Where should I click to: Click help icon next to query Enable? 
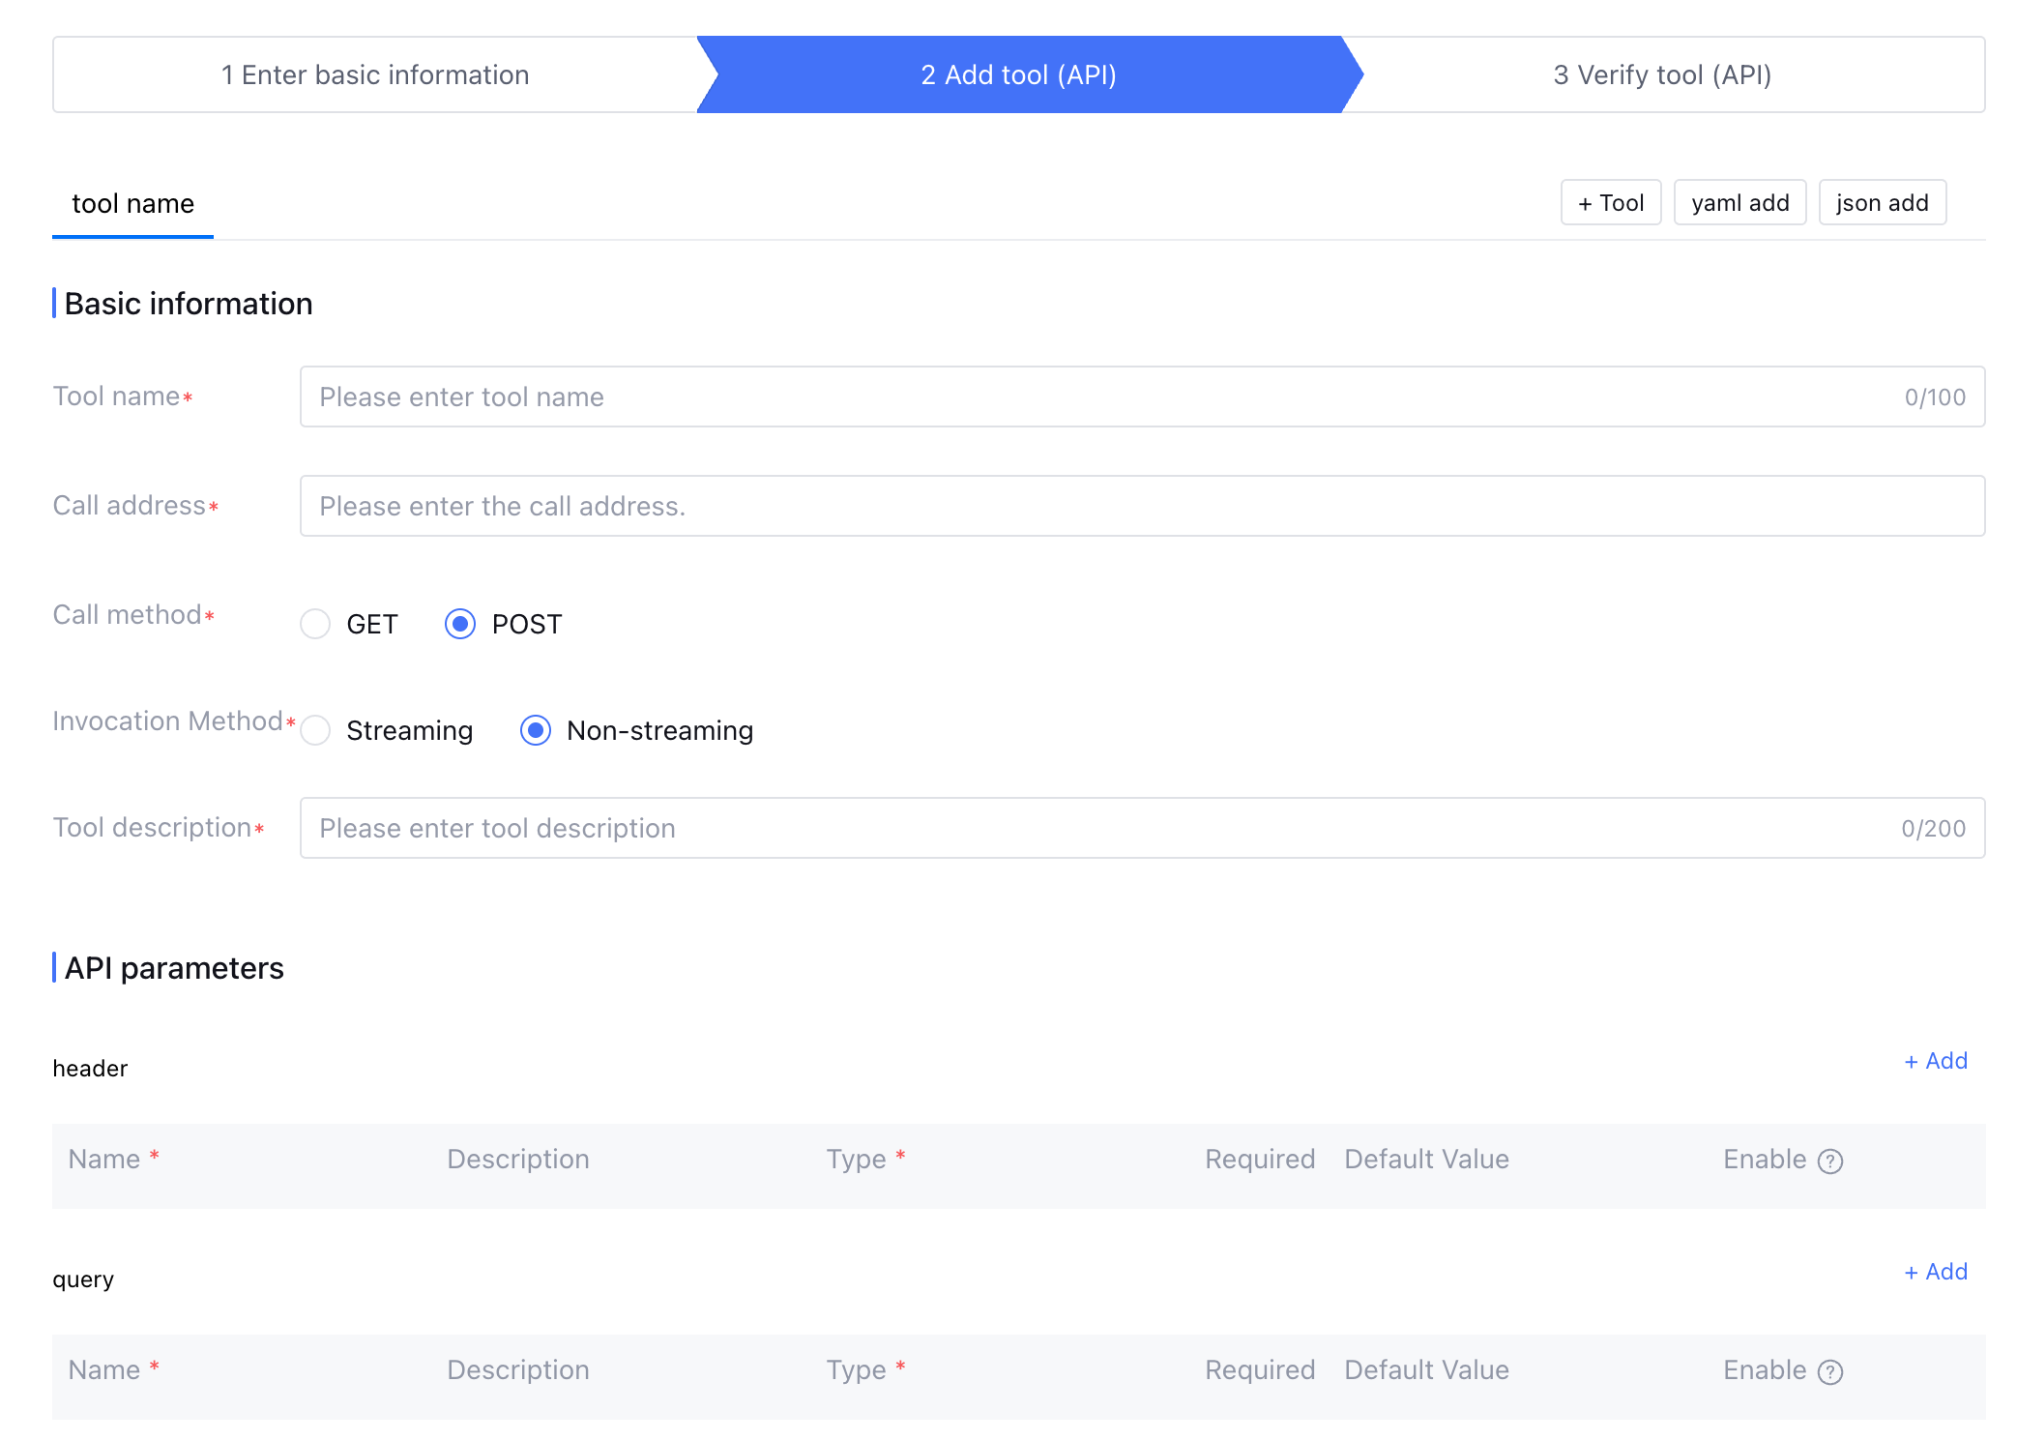pyautogui.click(x=1829, y=1371)
